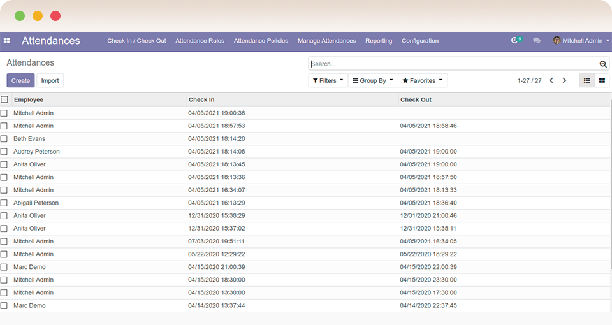Open the Favorites dropdown
The image size is (612, 325).
tap(423, 80)
